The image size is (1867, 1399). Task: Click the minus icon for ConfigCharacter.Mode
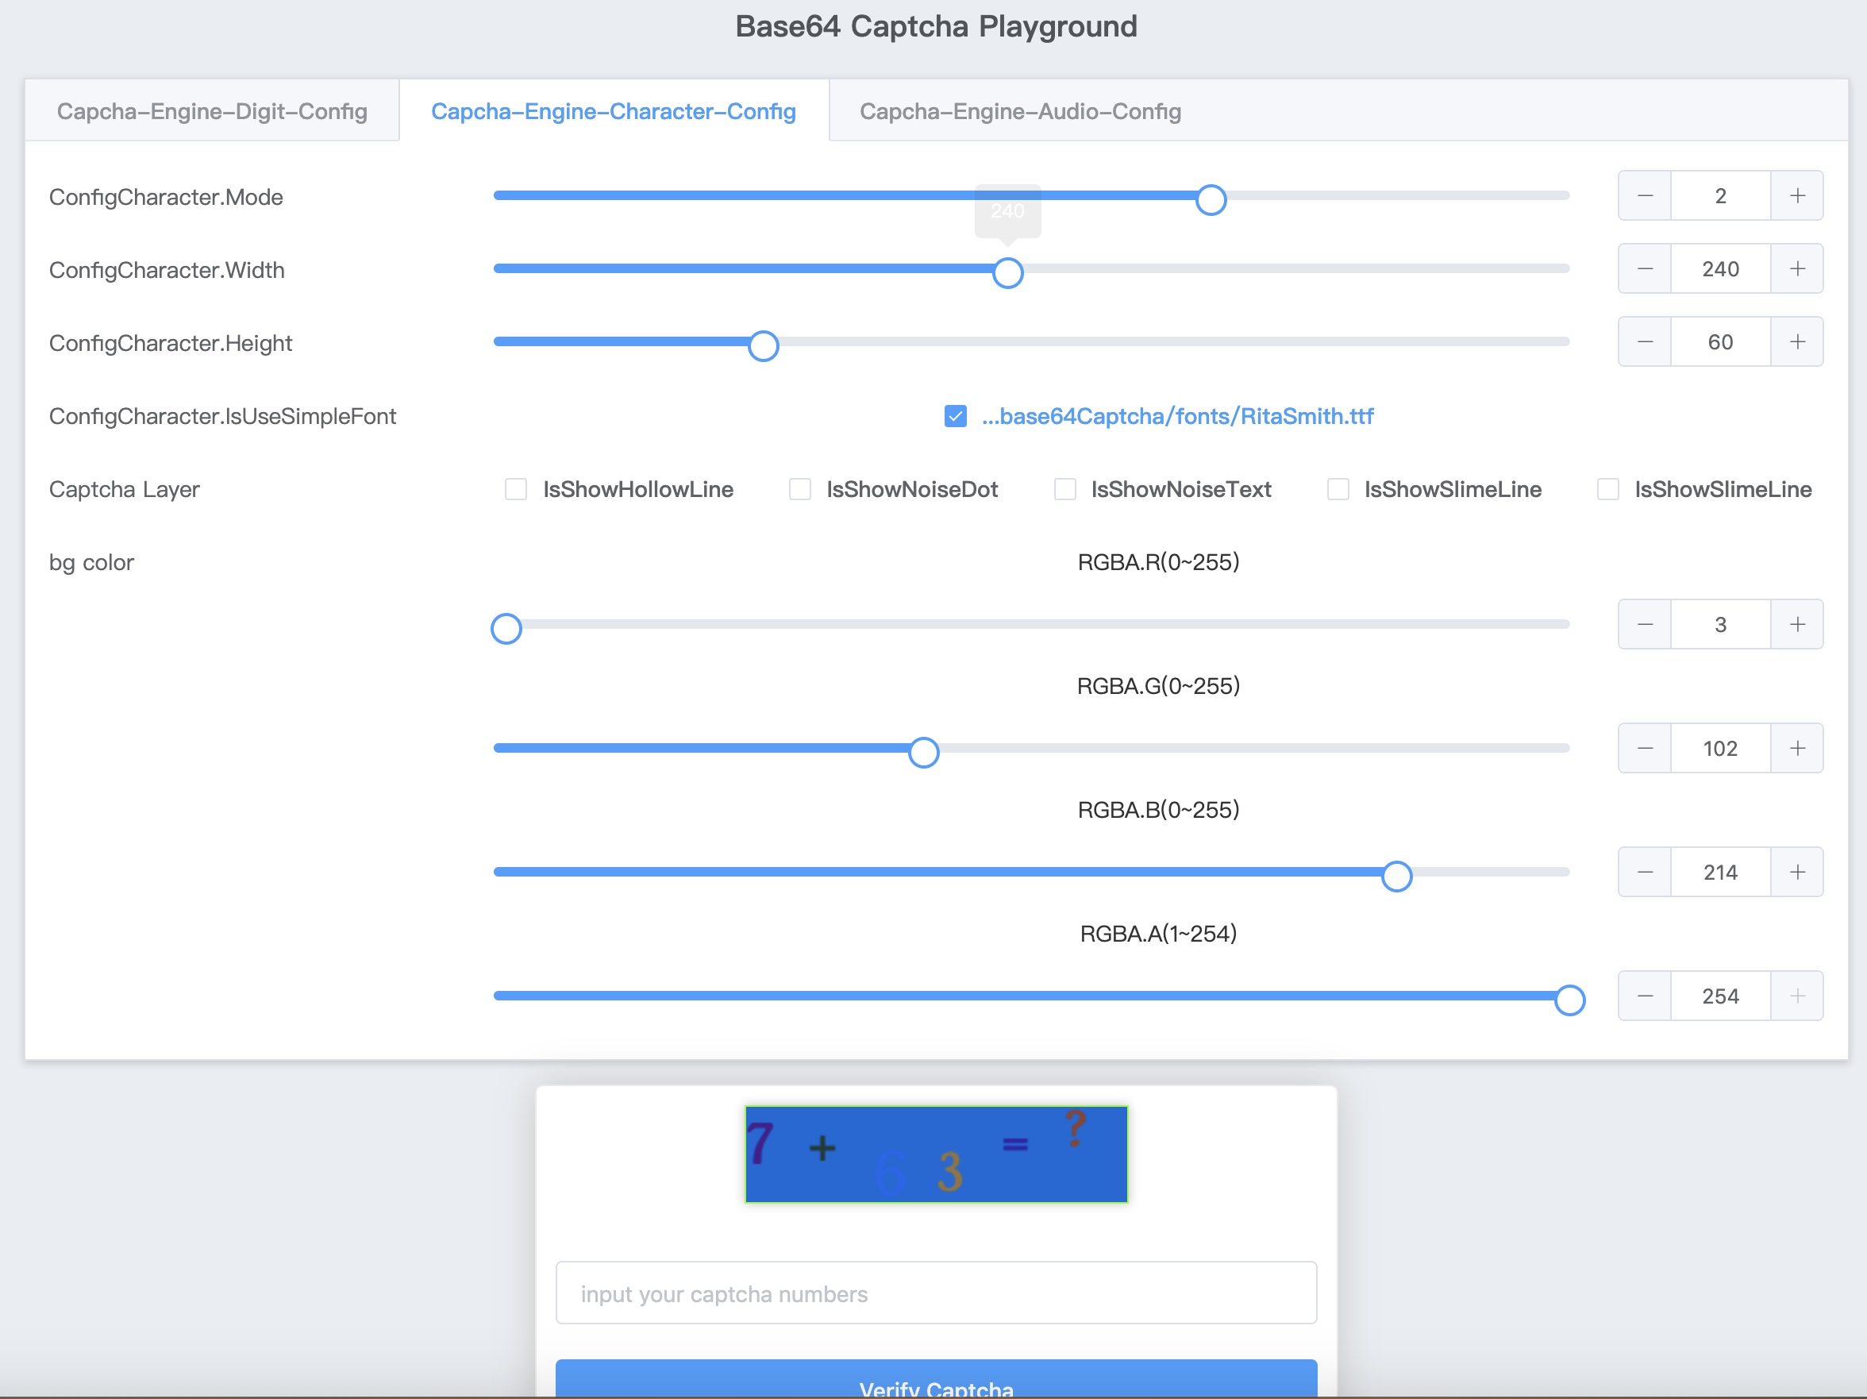1645,196
